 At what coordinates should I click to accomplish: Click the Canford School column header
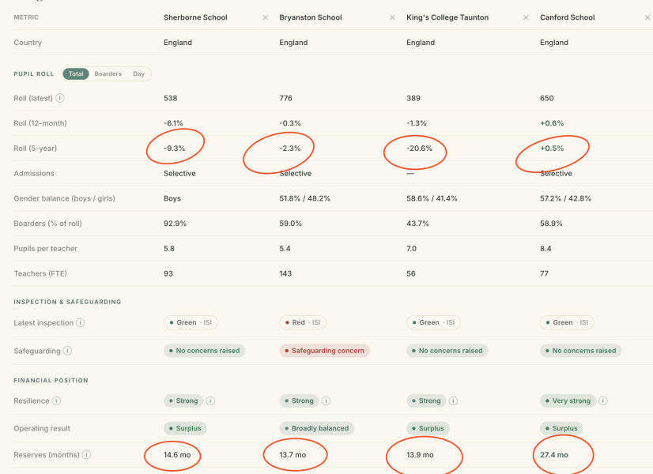(567, 17)
